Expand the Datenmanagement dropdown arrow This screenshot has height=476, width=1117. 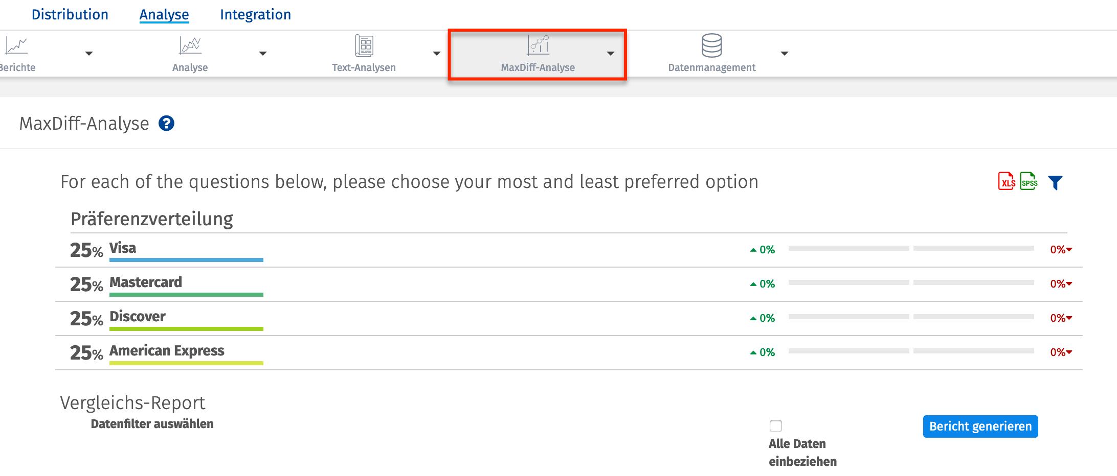point(785,53)
